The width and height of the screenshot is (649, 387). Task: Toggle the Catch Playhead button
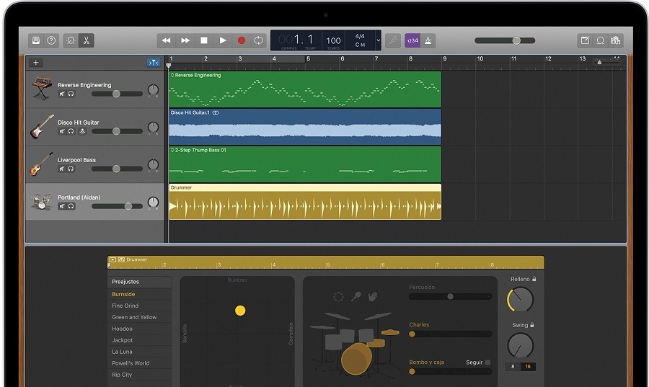[x=154, y=63]
